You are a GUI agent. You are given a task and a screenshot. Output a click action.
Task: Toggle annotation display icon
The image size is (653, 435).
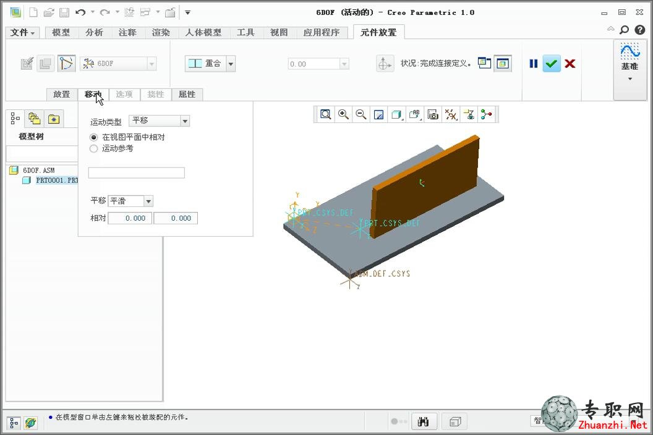click(469, 114)
